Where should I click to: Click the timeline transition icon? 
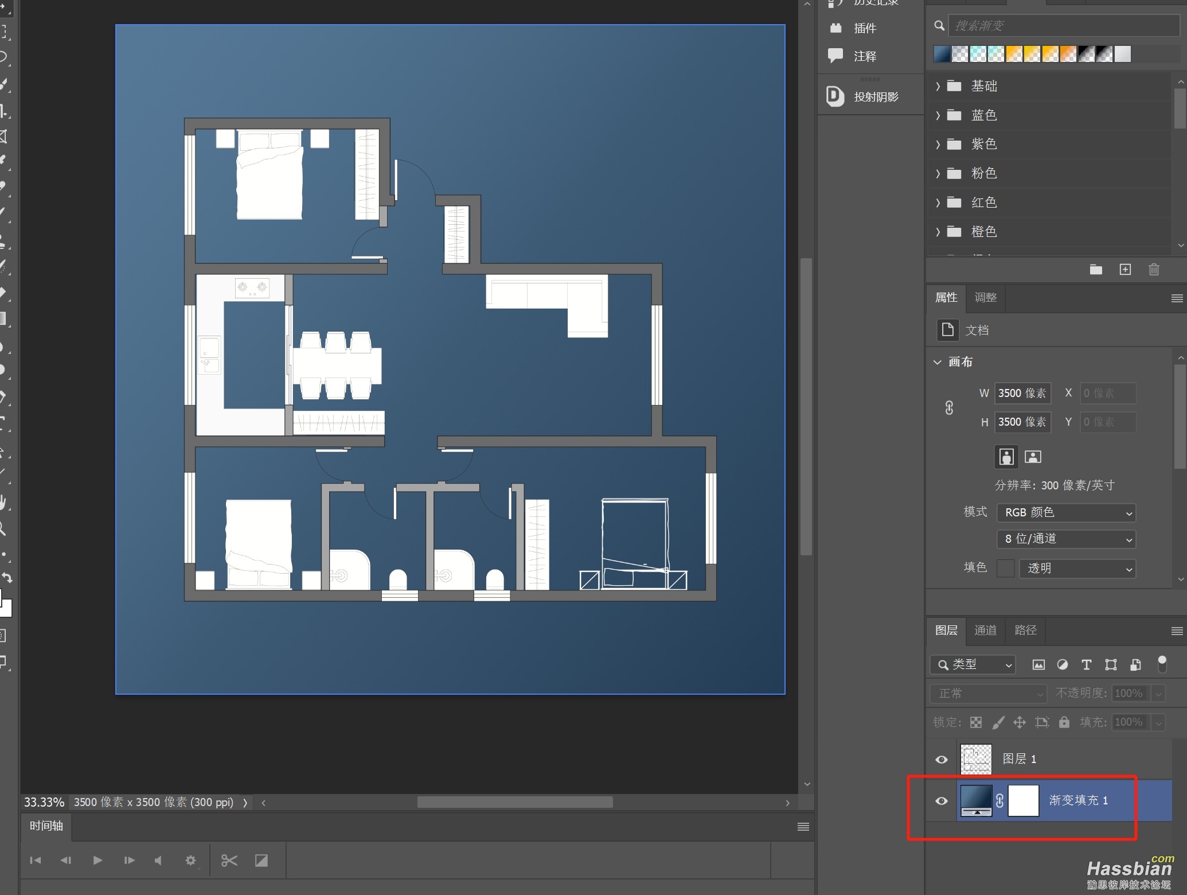pyautogui.click(x=261, y=861)
